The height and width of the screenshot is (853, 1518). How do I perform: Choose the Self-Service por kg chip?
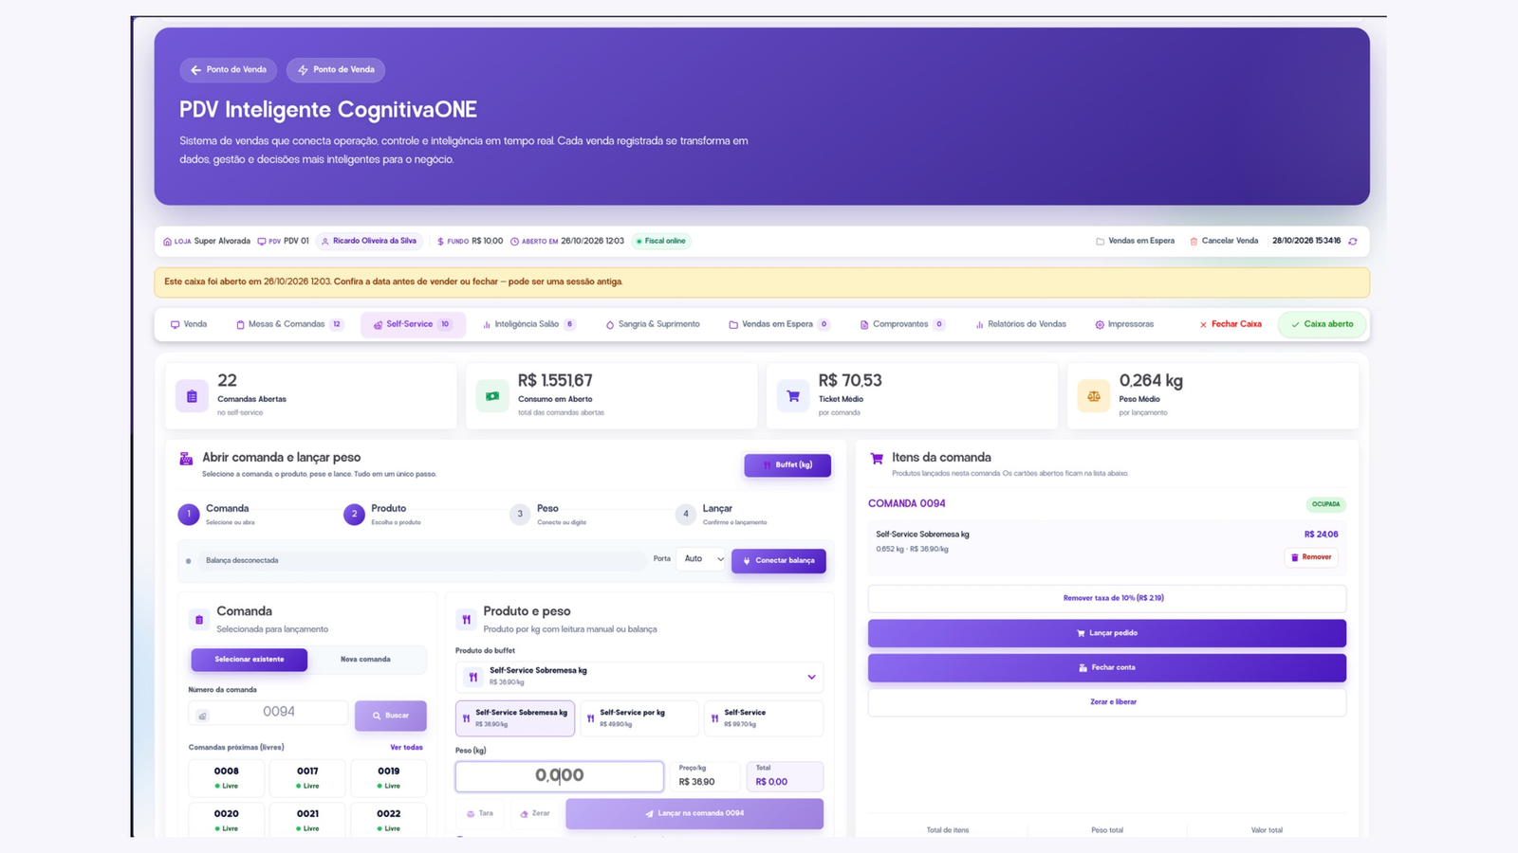pyautogui.click(x=639, y=718)
